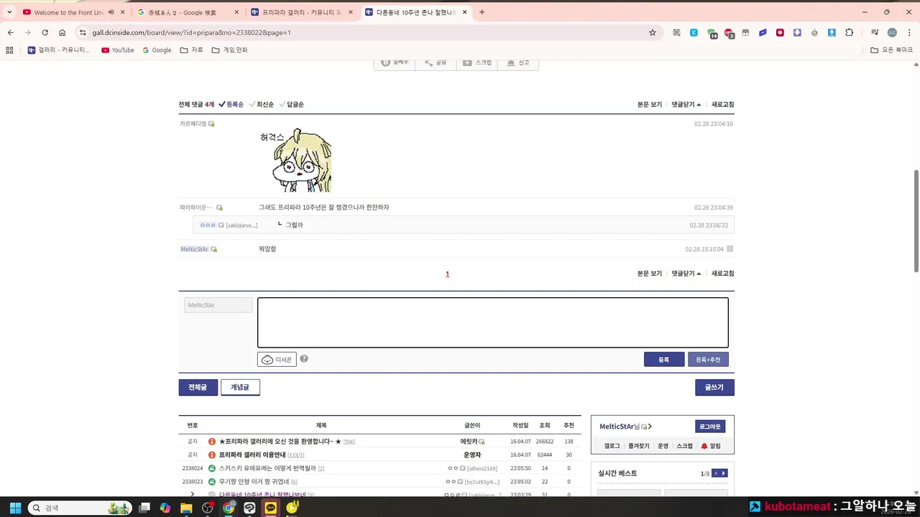Click the green extension with 14 badge
The width and height of the screenshot is (920, 517).
click(x=712, y=33)
